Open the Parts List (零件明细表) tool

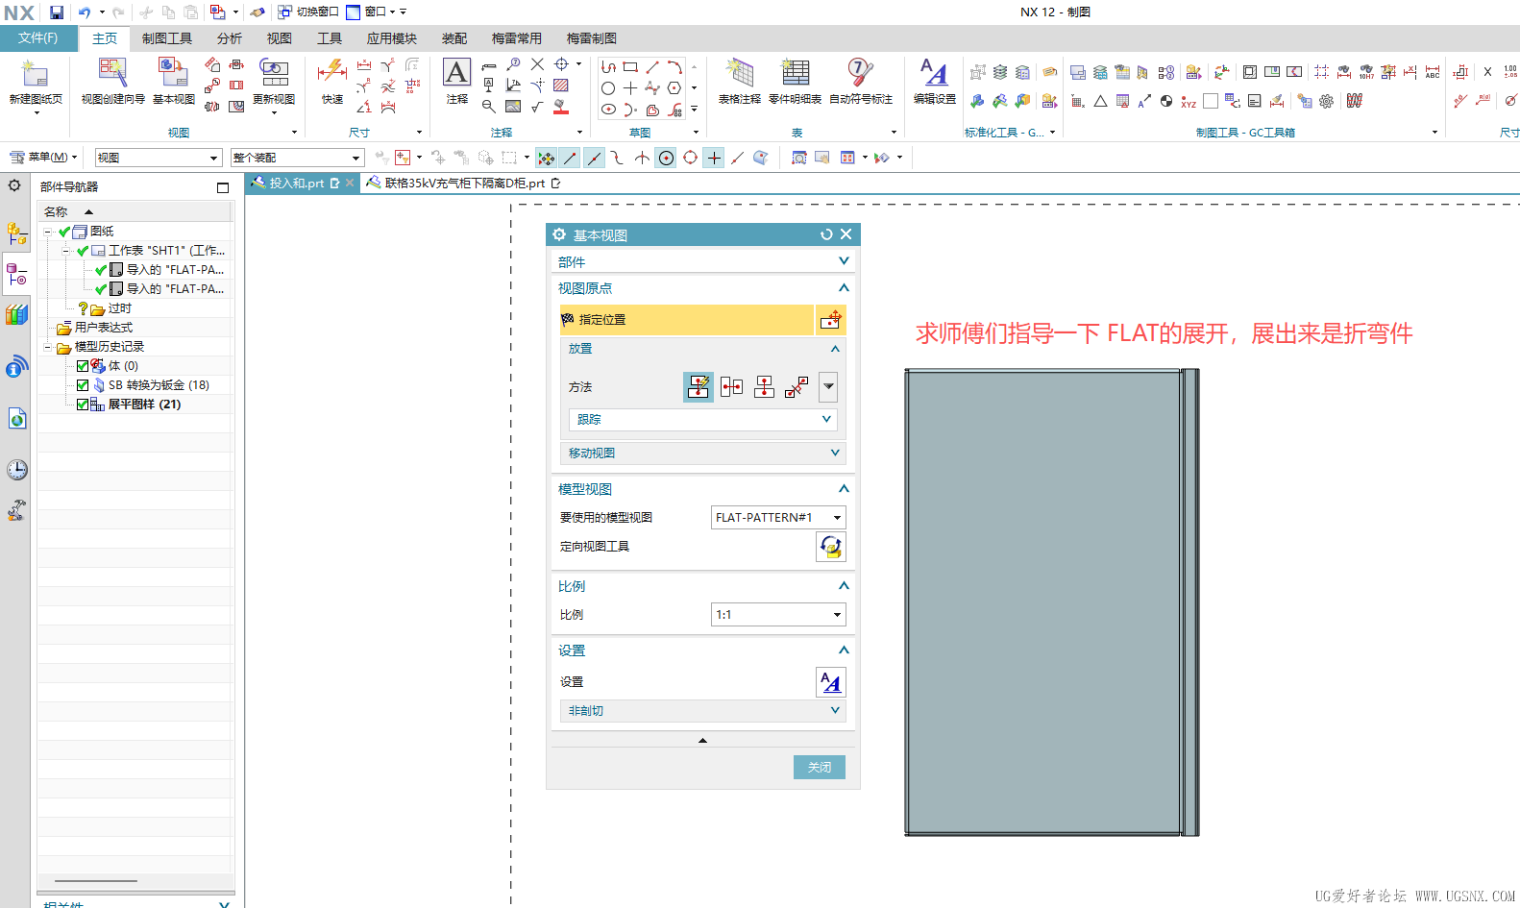pyautogui.click(x=796, y=73)
